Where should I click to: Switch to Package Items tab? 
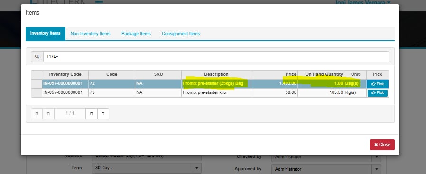[136, 34]
